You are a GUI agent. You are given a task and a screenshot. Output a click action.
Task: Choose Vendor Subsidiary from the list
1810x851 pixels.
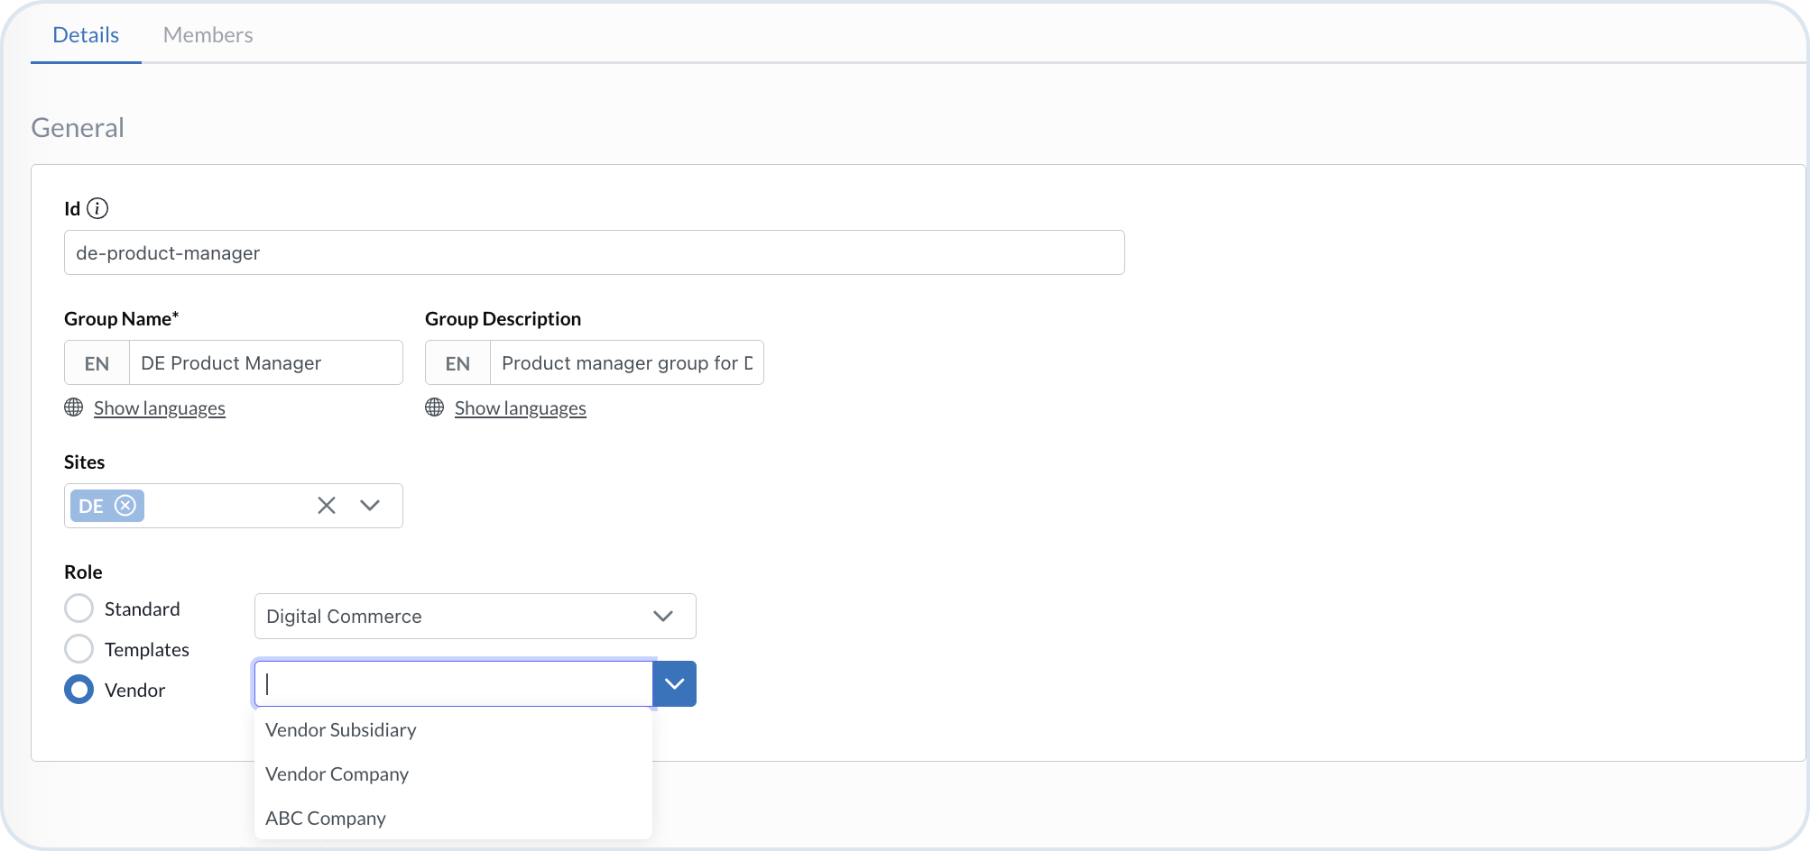click(341, 730)
